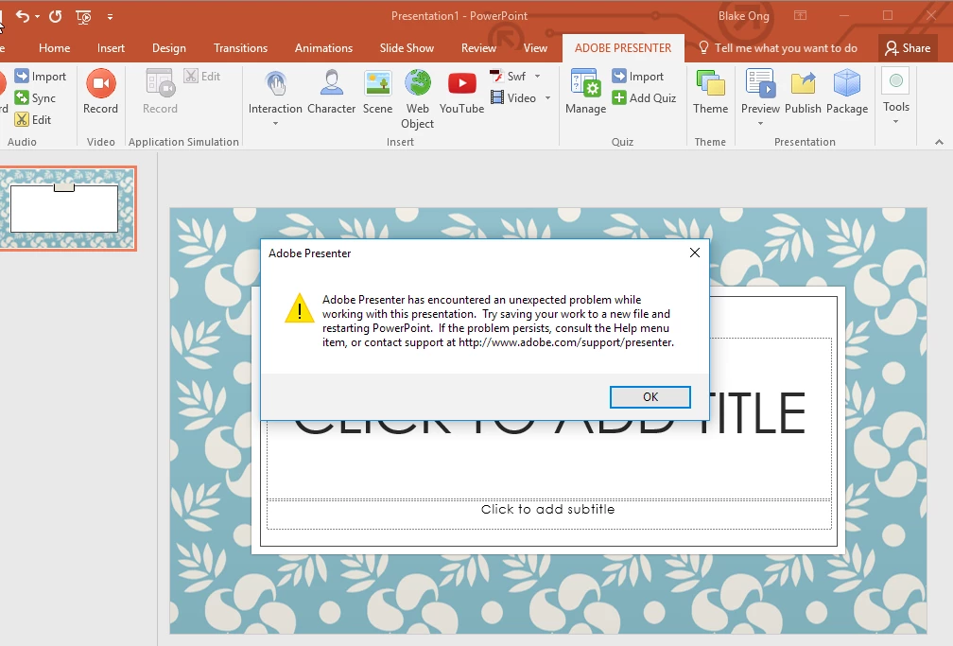
Task: Click Edit in the Audio group
Action: tap(33, 120)
